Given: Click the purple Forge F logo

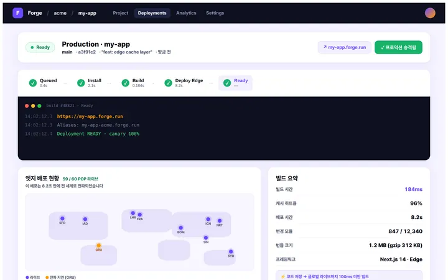Looking at the screenshot, I should pos(17,13).
